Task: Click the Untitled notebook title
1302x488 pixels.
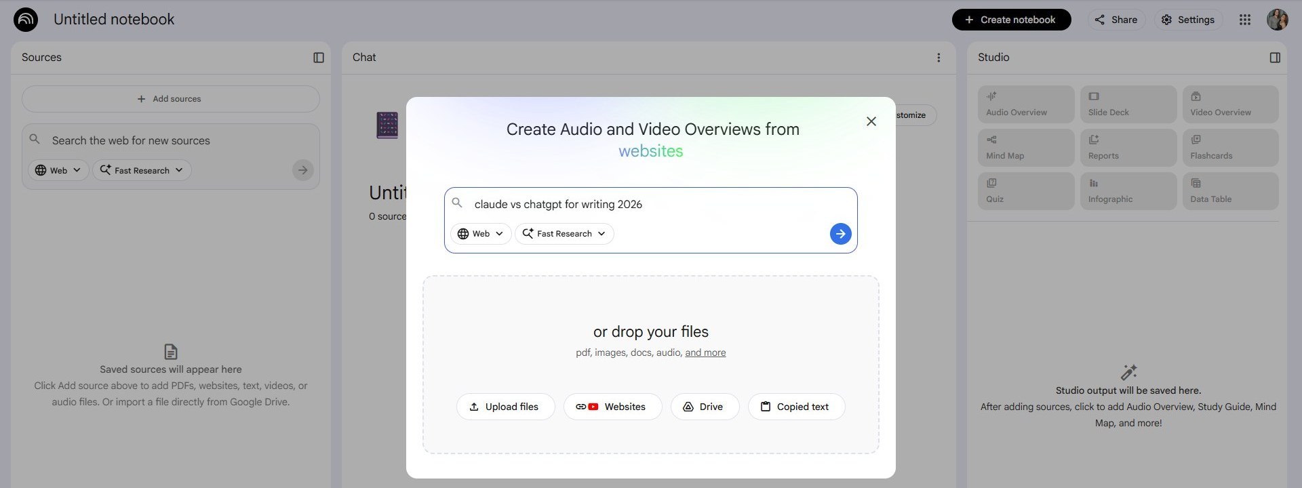Action: click(x=114, y=20)
